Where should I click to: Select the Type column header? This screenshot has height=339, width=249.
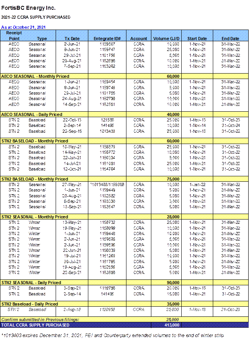point(42,39)
